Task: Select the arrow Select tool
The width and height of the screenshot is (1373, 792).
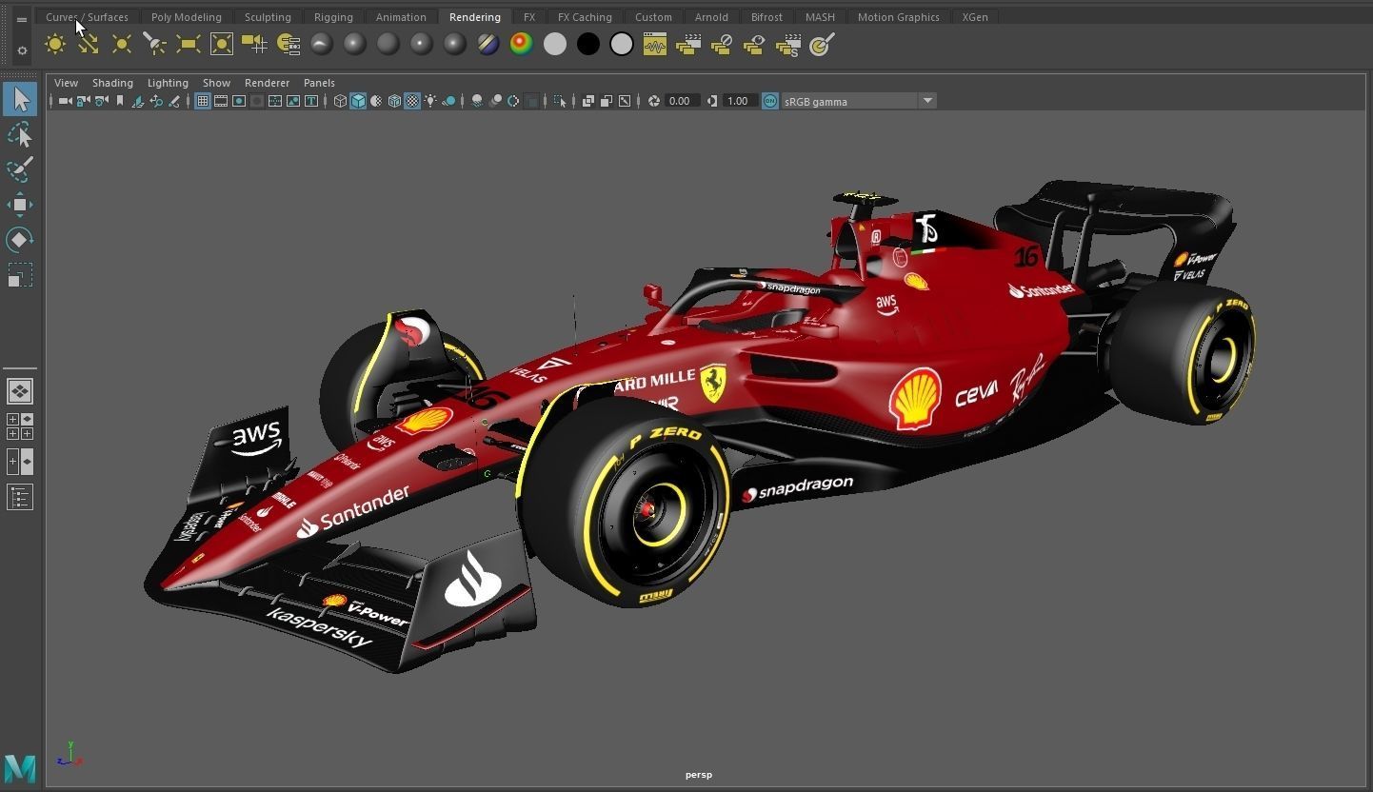Action: click(x=20, y=99)
